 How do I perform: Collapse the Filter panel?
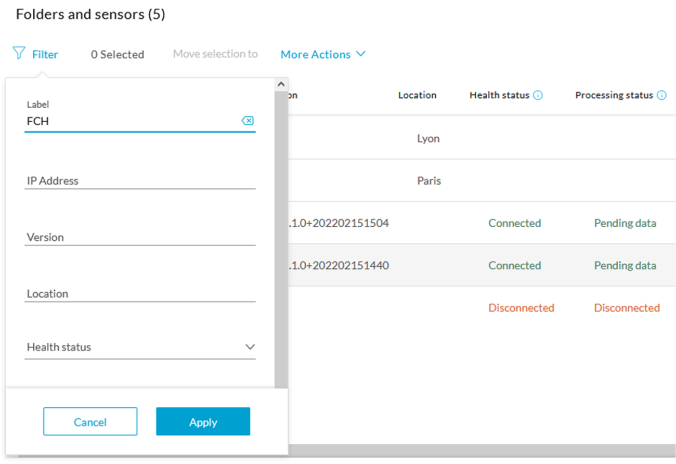[35, 54]
